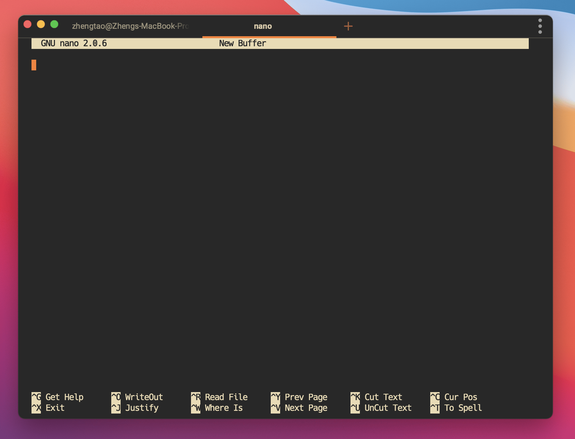The height and width of the screenshot is (439, 575).
Task: Click the ^J Justify shortcut label
Action: coord(135,408)
